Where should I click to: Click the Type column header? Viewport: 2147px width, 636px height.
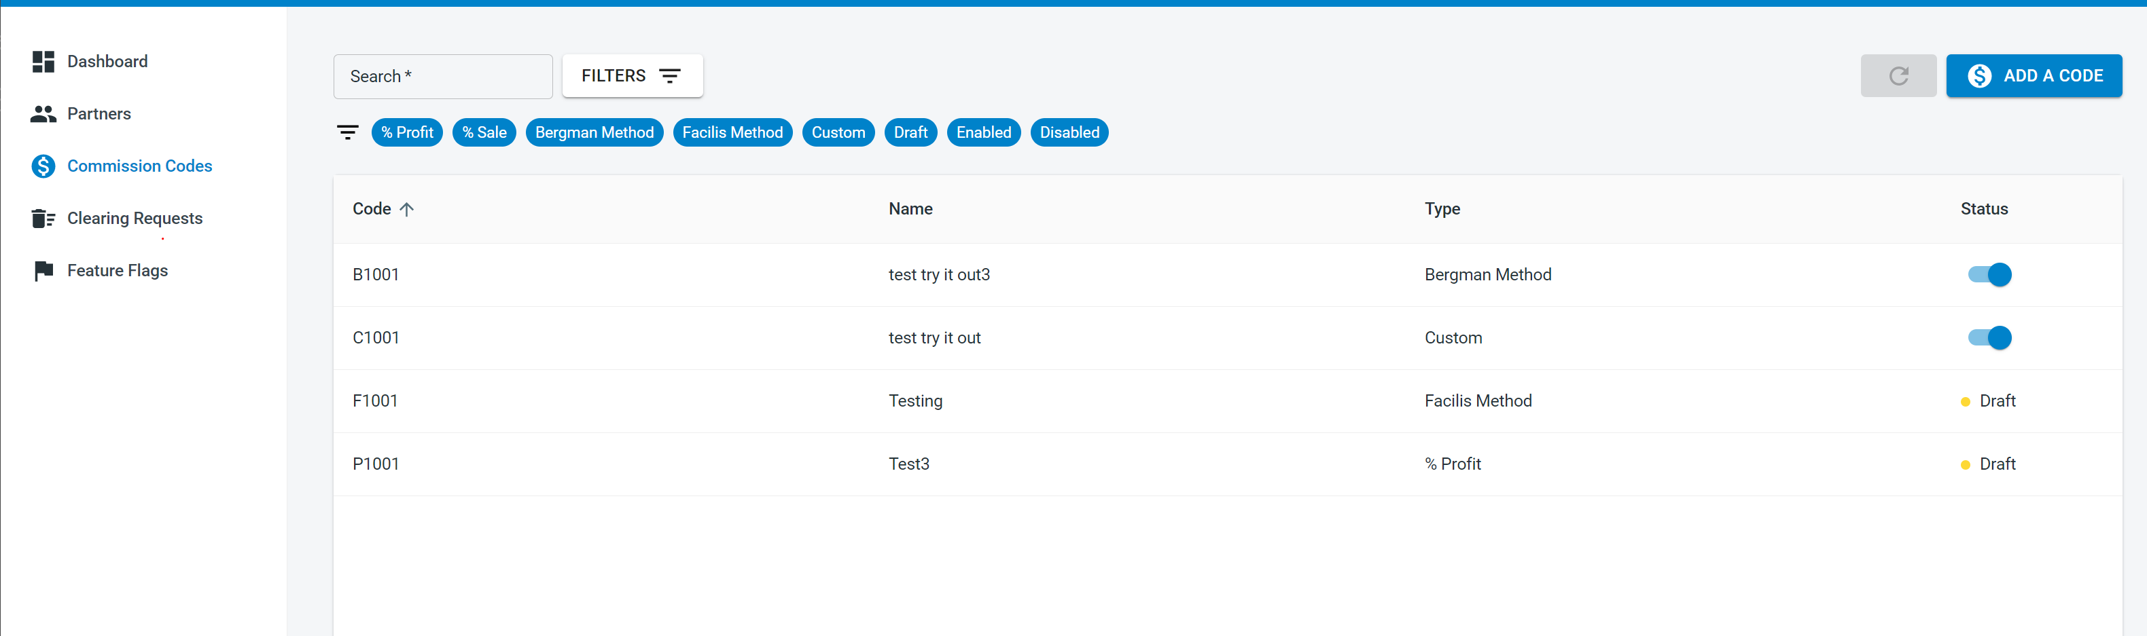pos(1442,209)
